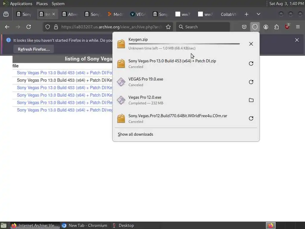Open the System menu
Screen dimensions: 305x229
(58, 4)
